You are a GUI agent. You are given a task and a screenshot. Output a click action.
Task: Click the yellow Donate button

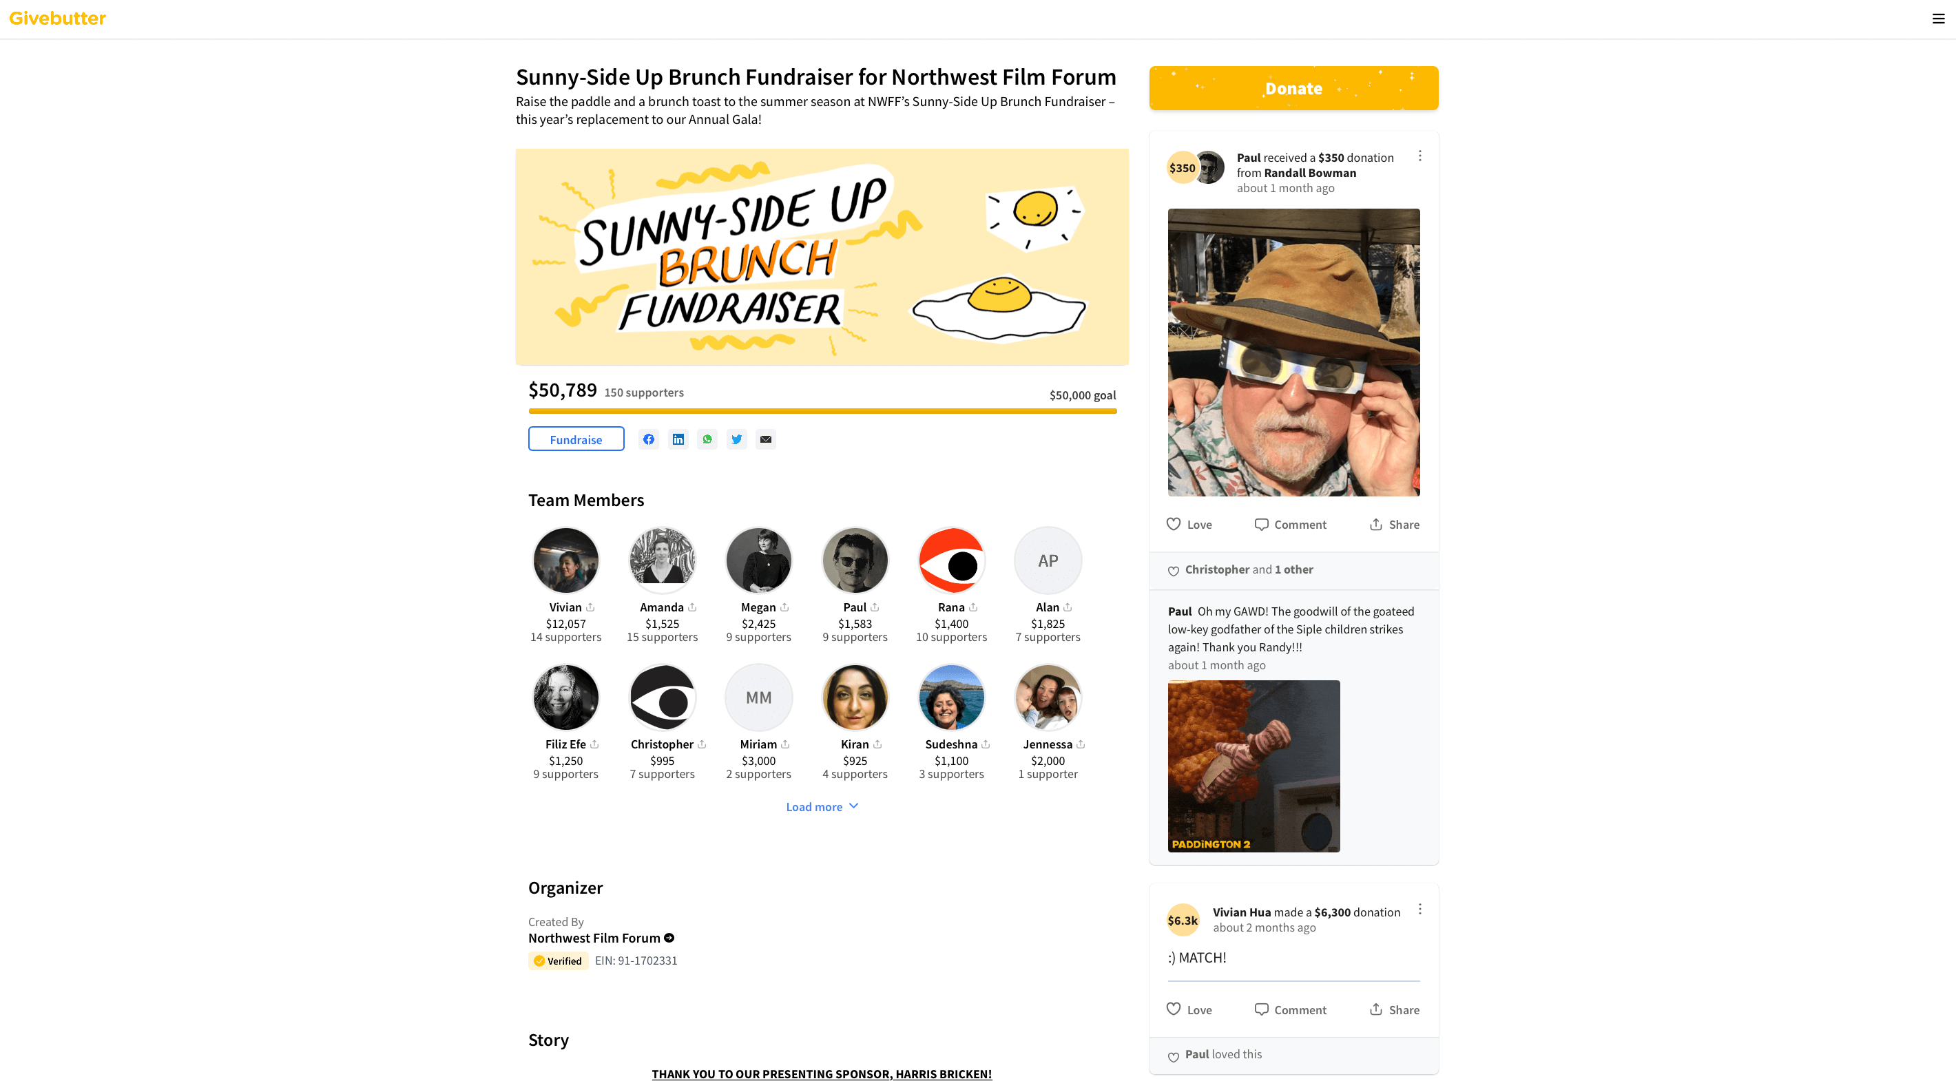[1293, 88]
